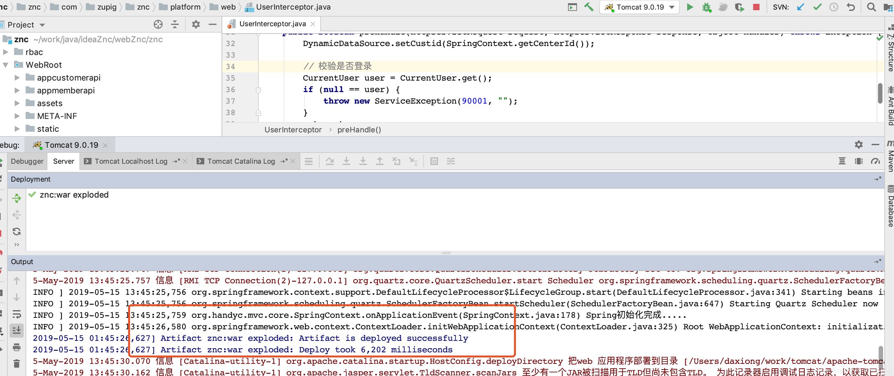The image size is (894, 376).
Task: Click scroll down arrow icon in output
Action: coord(16,297)
